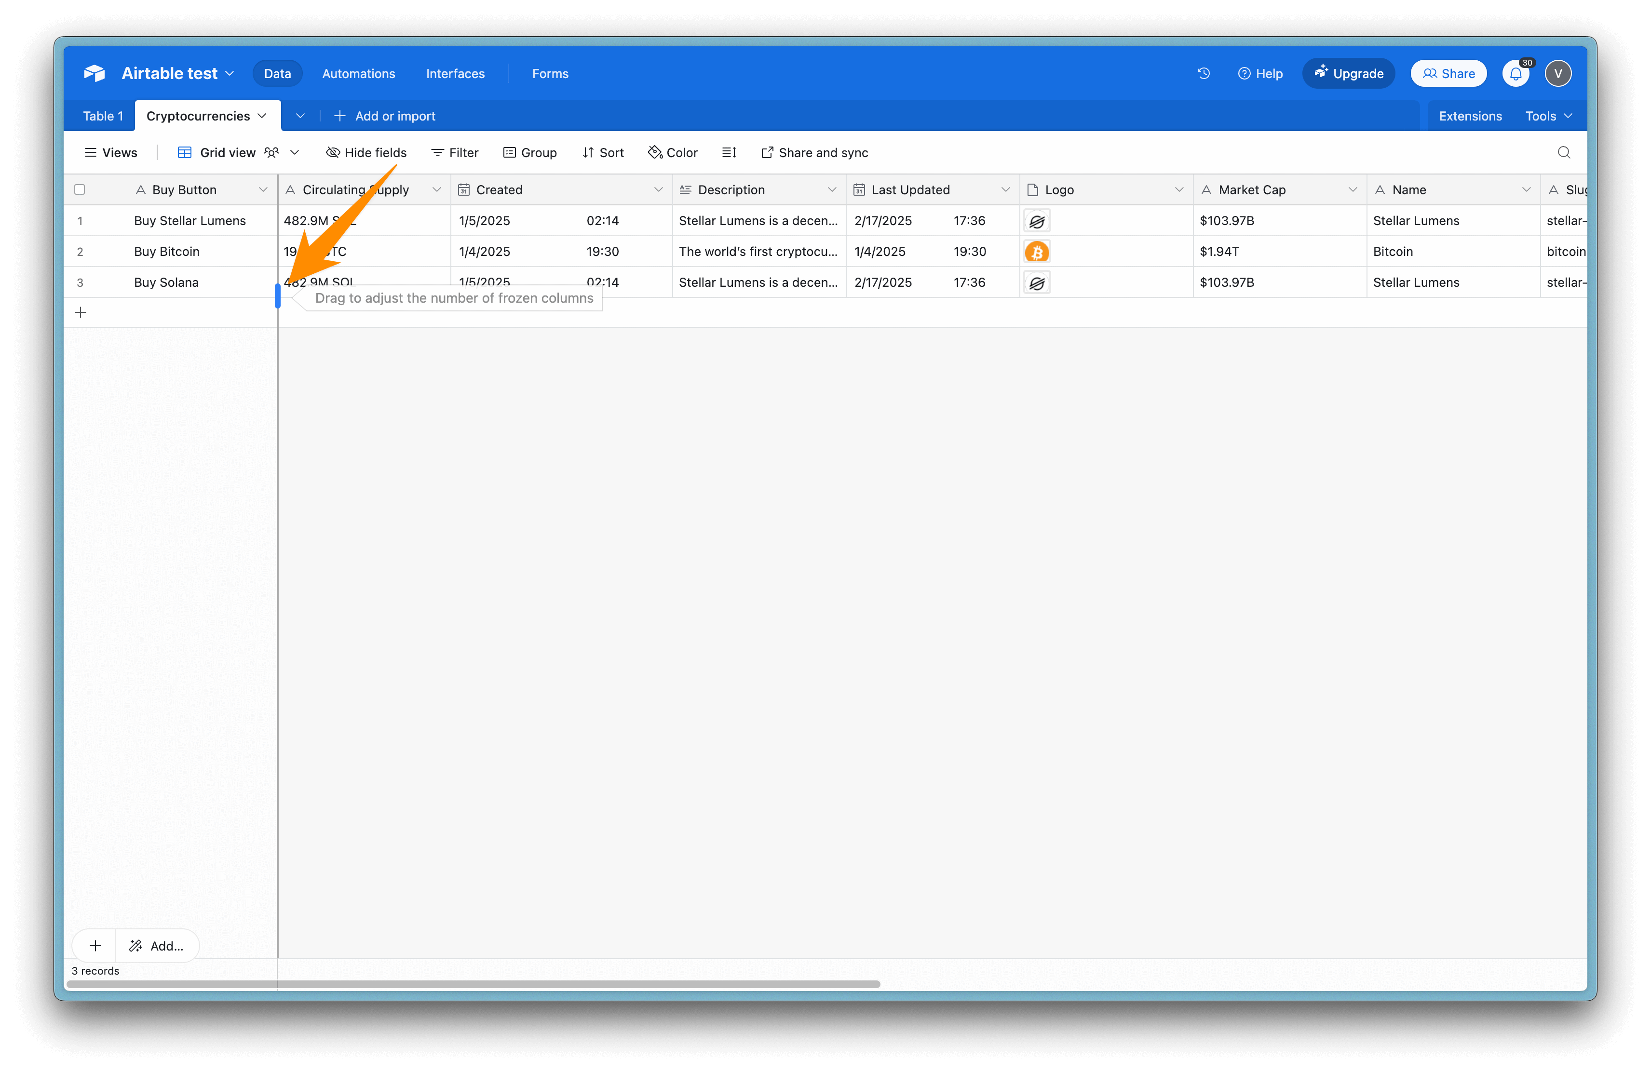1651x1072 pixels.
Task: Click the Hide fields button
Action: [366, 152]
